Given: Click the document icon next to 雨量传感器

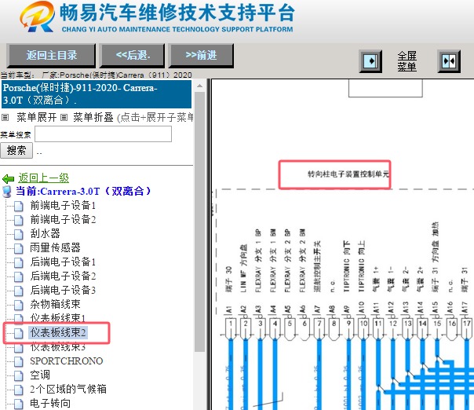Looking at the screenshot, I should pos(18,248).
